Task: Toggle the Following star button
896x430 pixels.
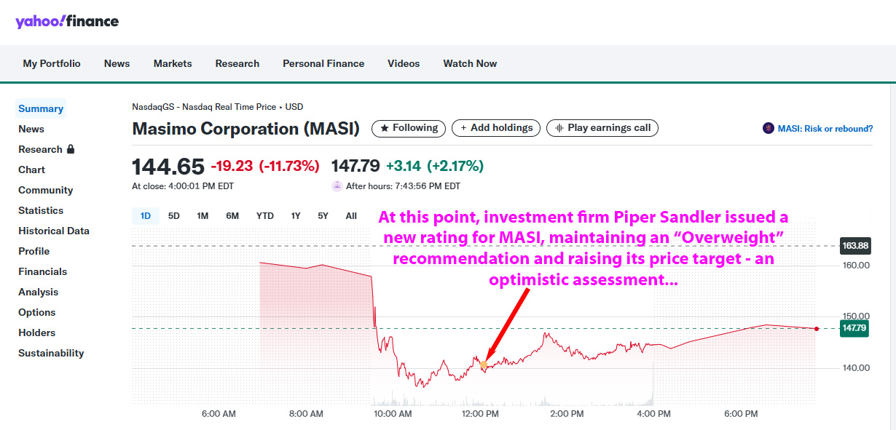Action: click(x=408, y=128)
